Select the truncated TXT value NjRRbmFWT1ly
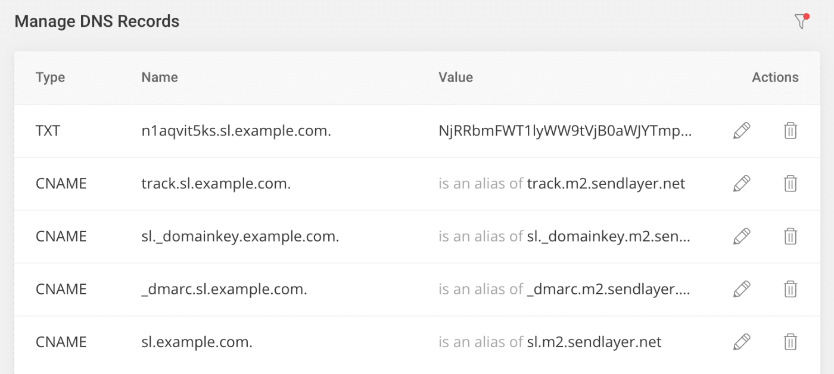834x374 pixels. pyautogui.click(x=565, y=130)
